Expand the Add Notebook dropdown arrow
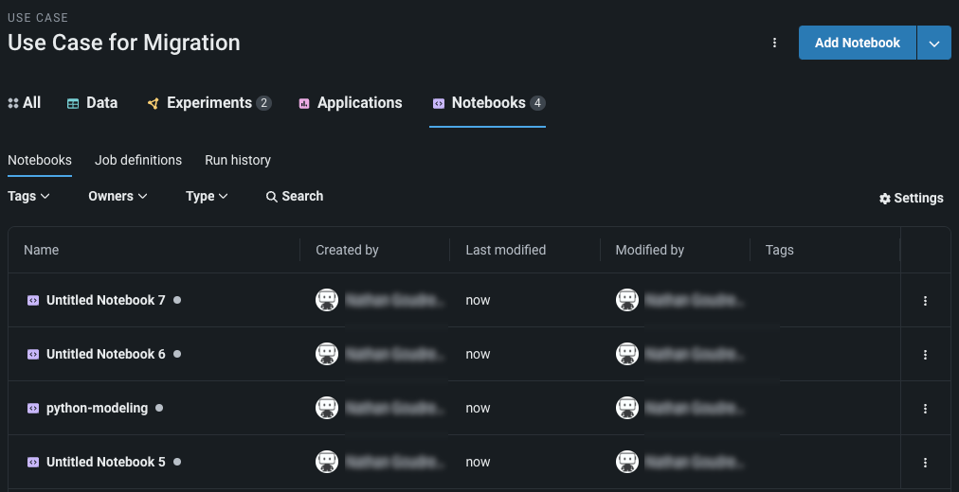The width and height of the screenshot is (959, 492). click(x=934, y=43)
